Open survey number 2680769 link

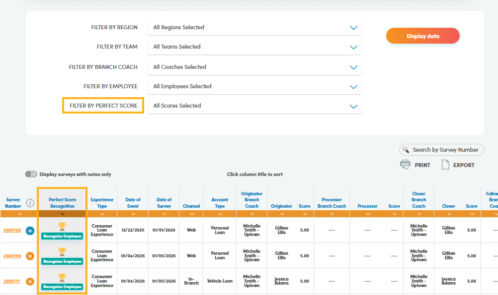click(12, 256)
